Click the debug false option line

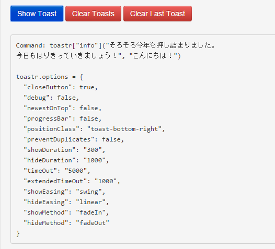click(51, 98)
